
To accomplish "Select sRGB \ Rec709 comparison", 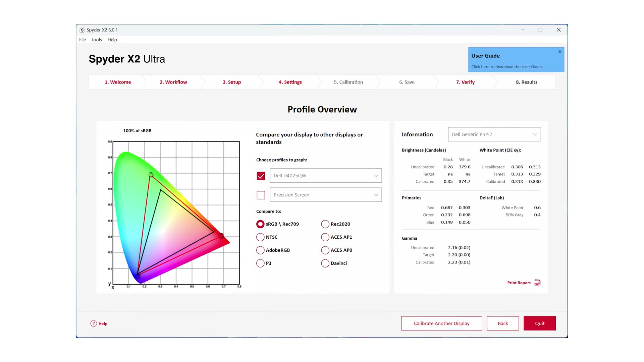I will click(x=260, y=224).
